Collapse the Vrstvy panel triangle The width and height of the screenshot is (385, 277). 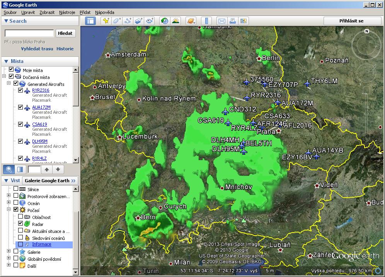point(6,181)
